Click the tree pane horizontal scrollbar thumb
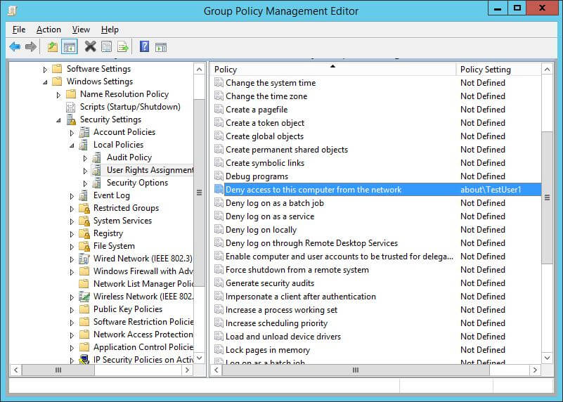 click(58, 370)
